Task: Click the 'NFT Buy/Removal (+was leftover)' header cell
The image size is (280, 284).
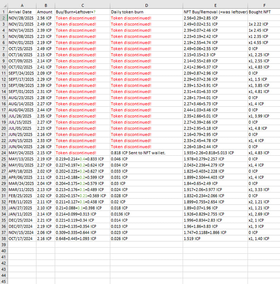Action: click(x=215, y=12)
